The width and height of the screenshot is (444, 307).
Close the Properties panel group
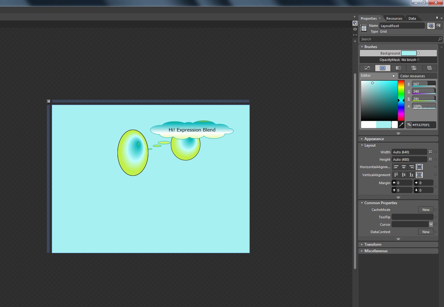coord(442,18)
